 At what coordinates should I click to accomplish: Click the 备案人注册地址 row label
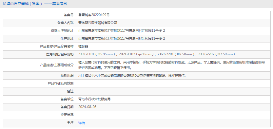(62, 31)
